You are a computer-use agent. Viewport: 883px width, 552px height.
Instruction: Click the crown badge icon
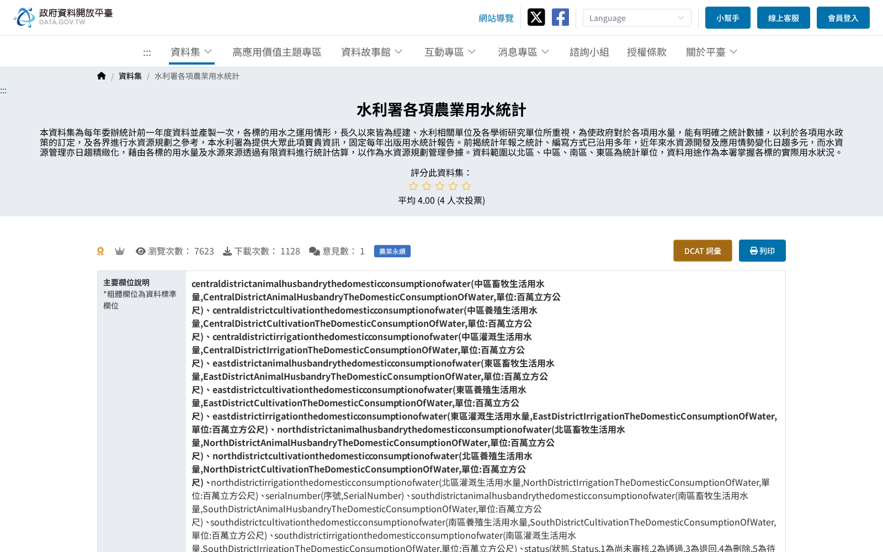pyautogui.click(x=120, y=251)
